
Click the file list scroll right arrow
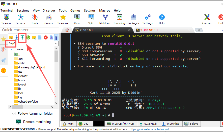pyautogui.click(x=52, y=107)
